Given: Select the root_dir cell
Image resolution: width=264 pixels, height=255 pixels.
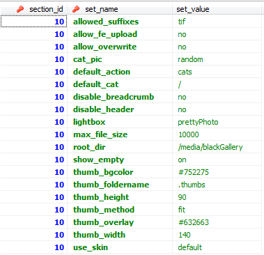Looking at the screenshot, I should point(120,147).
